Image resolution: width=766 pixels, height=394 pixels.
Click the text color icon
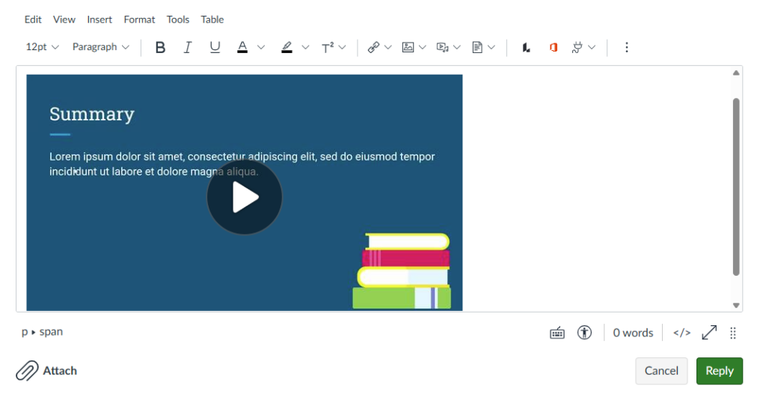(242, 47)
